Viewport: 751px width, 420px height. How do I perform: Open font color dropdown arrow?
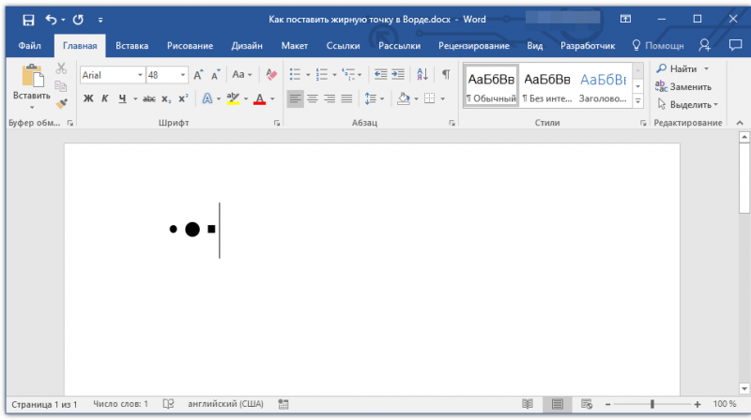pos(272,99)
